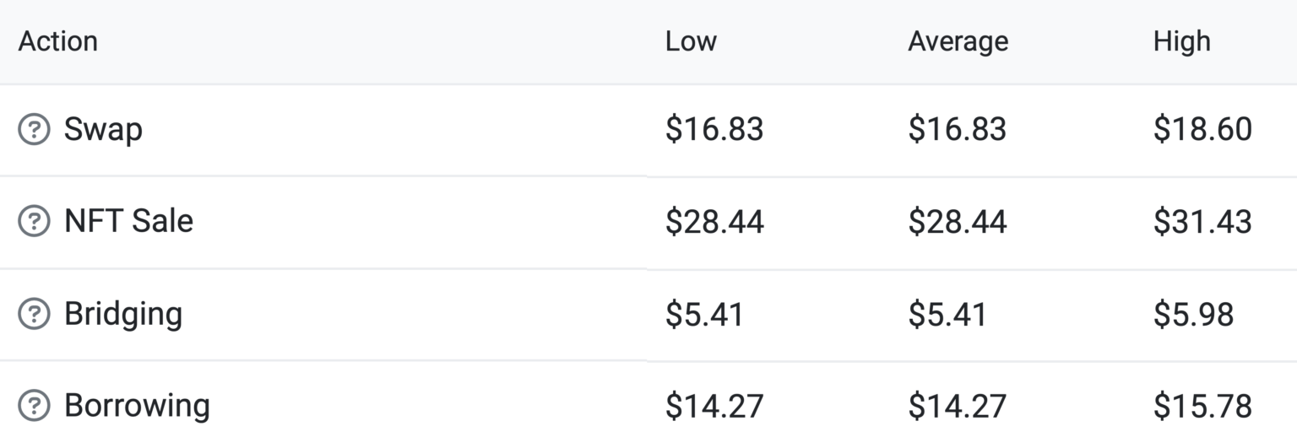Select the Swap low price $16.83
Image resolution: width=1297 pixels, height=448 pixels.
pyautogui.click(x=714, y=129)
